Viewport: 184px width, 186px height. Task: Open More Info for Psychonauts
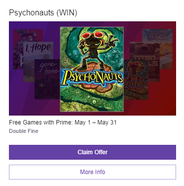(x=92, y=172)
